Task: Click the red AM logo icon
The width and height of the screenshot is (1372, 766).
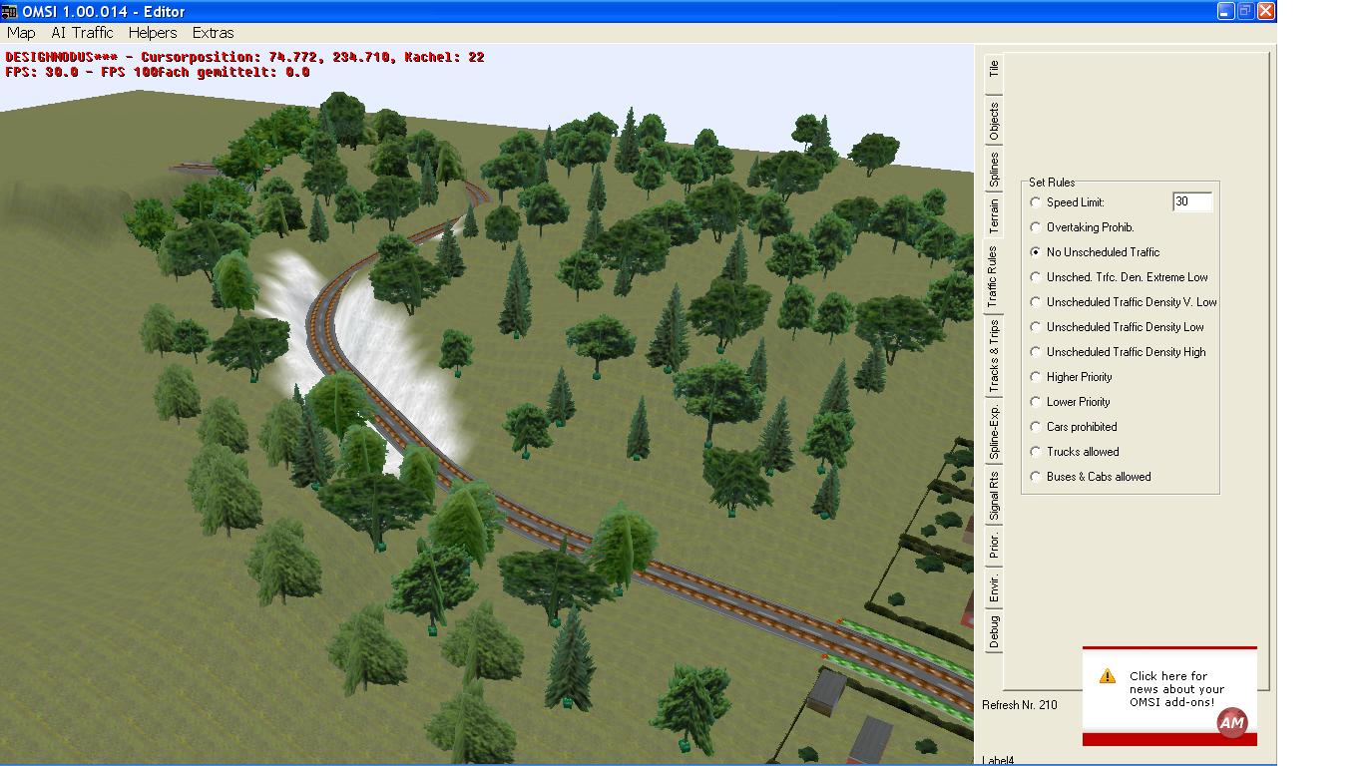Action: click(1232, 723)
